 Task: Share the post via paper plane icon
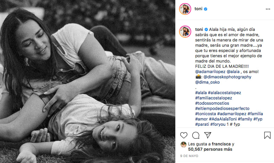click(208, 135)
